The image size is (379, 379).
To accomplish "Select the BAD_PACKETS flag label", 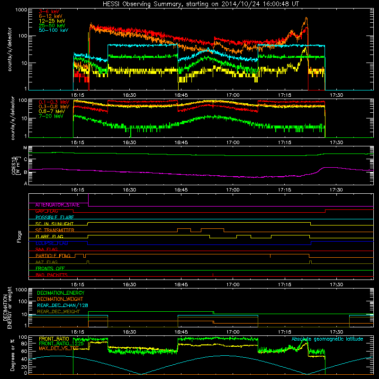I will (52, 275).
